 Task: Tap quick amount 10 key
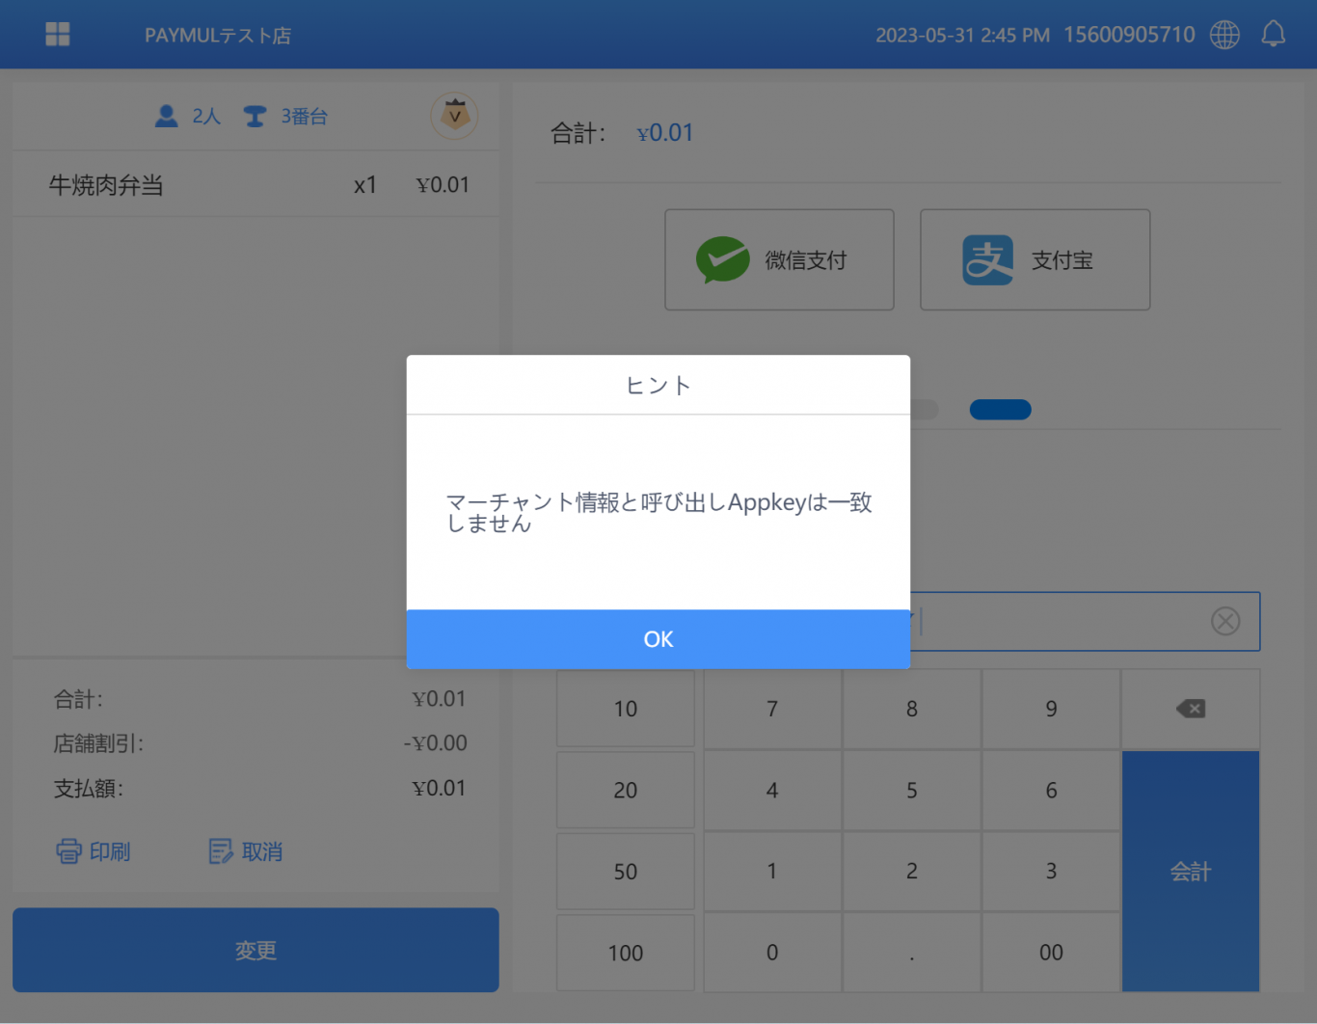(x=626, y=709)
